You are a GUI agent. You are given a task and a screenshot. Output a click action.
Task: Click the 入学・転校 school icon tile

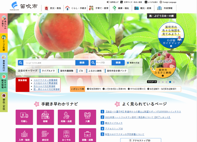point(24,135)
